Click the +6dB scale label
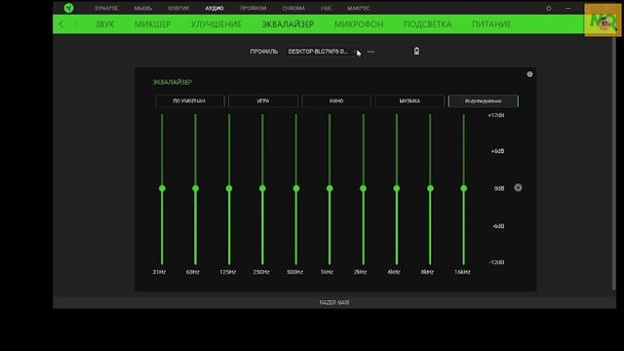The image size is (624, 351). pyautogui.click(x=497, y=151)
